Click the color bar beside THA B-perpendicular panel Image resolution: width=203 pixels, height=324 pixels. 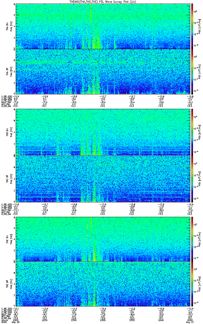[192, 26]
